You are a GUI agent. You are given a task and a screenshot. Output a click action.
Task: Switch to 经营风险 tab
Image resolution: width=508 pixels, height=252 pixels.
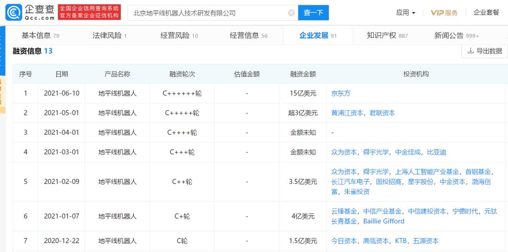[x=179, y=36]
